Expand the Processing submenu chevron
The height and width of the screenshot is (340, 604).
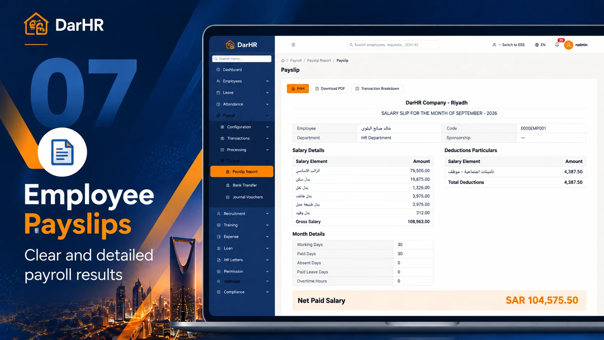pos(267,150)
